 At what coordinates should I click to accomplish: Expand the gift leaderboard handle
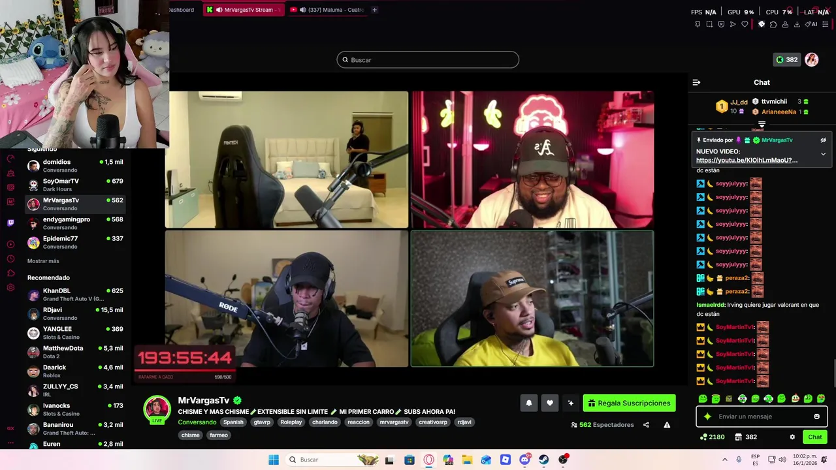pyautogui.click(x=762, y=124)
